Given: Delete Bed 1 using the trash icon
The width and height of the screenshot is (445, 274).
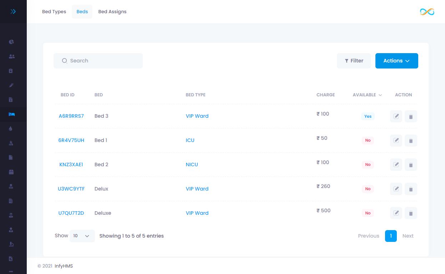Looking at the screenshot, I should tap(411, 140).
